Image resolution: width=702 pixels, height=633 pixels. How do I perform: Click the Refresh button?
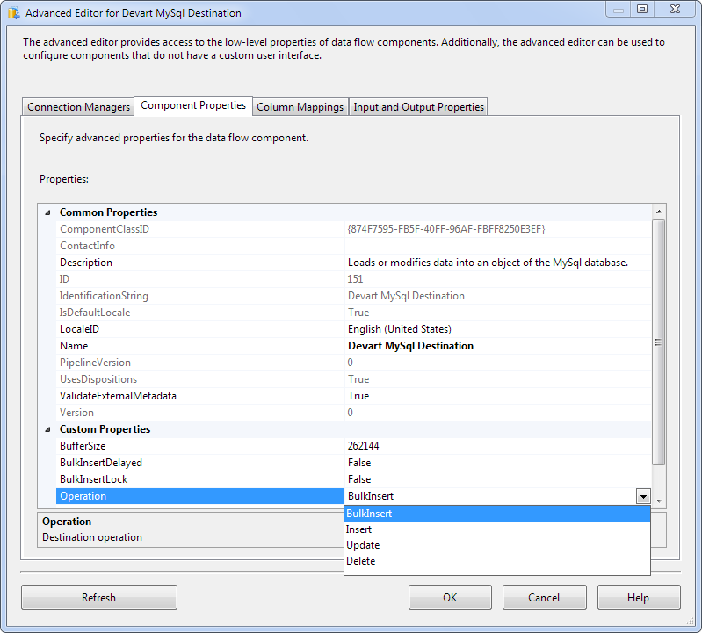99,598
